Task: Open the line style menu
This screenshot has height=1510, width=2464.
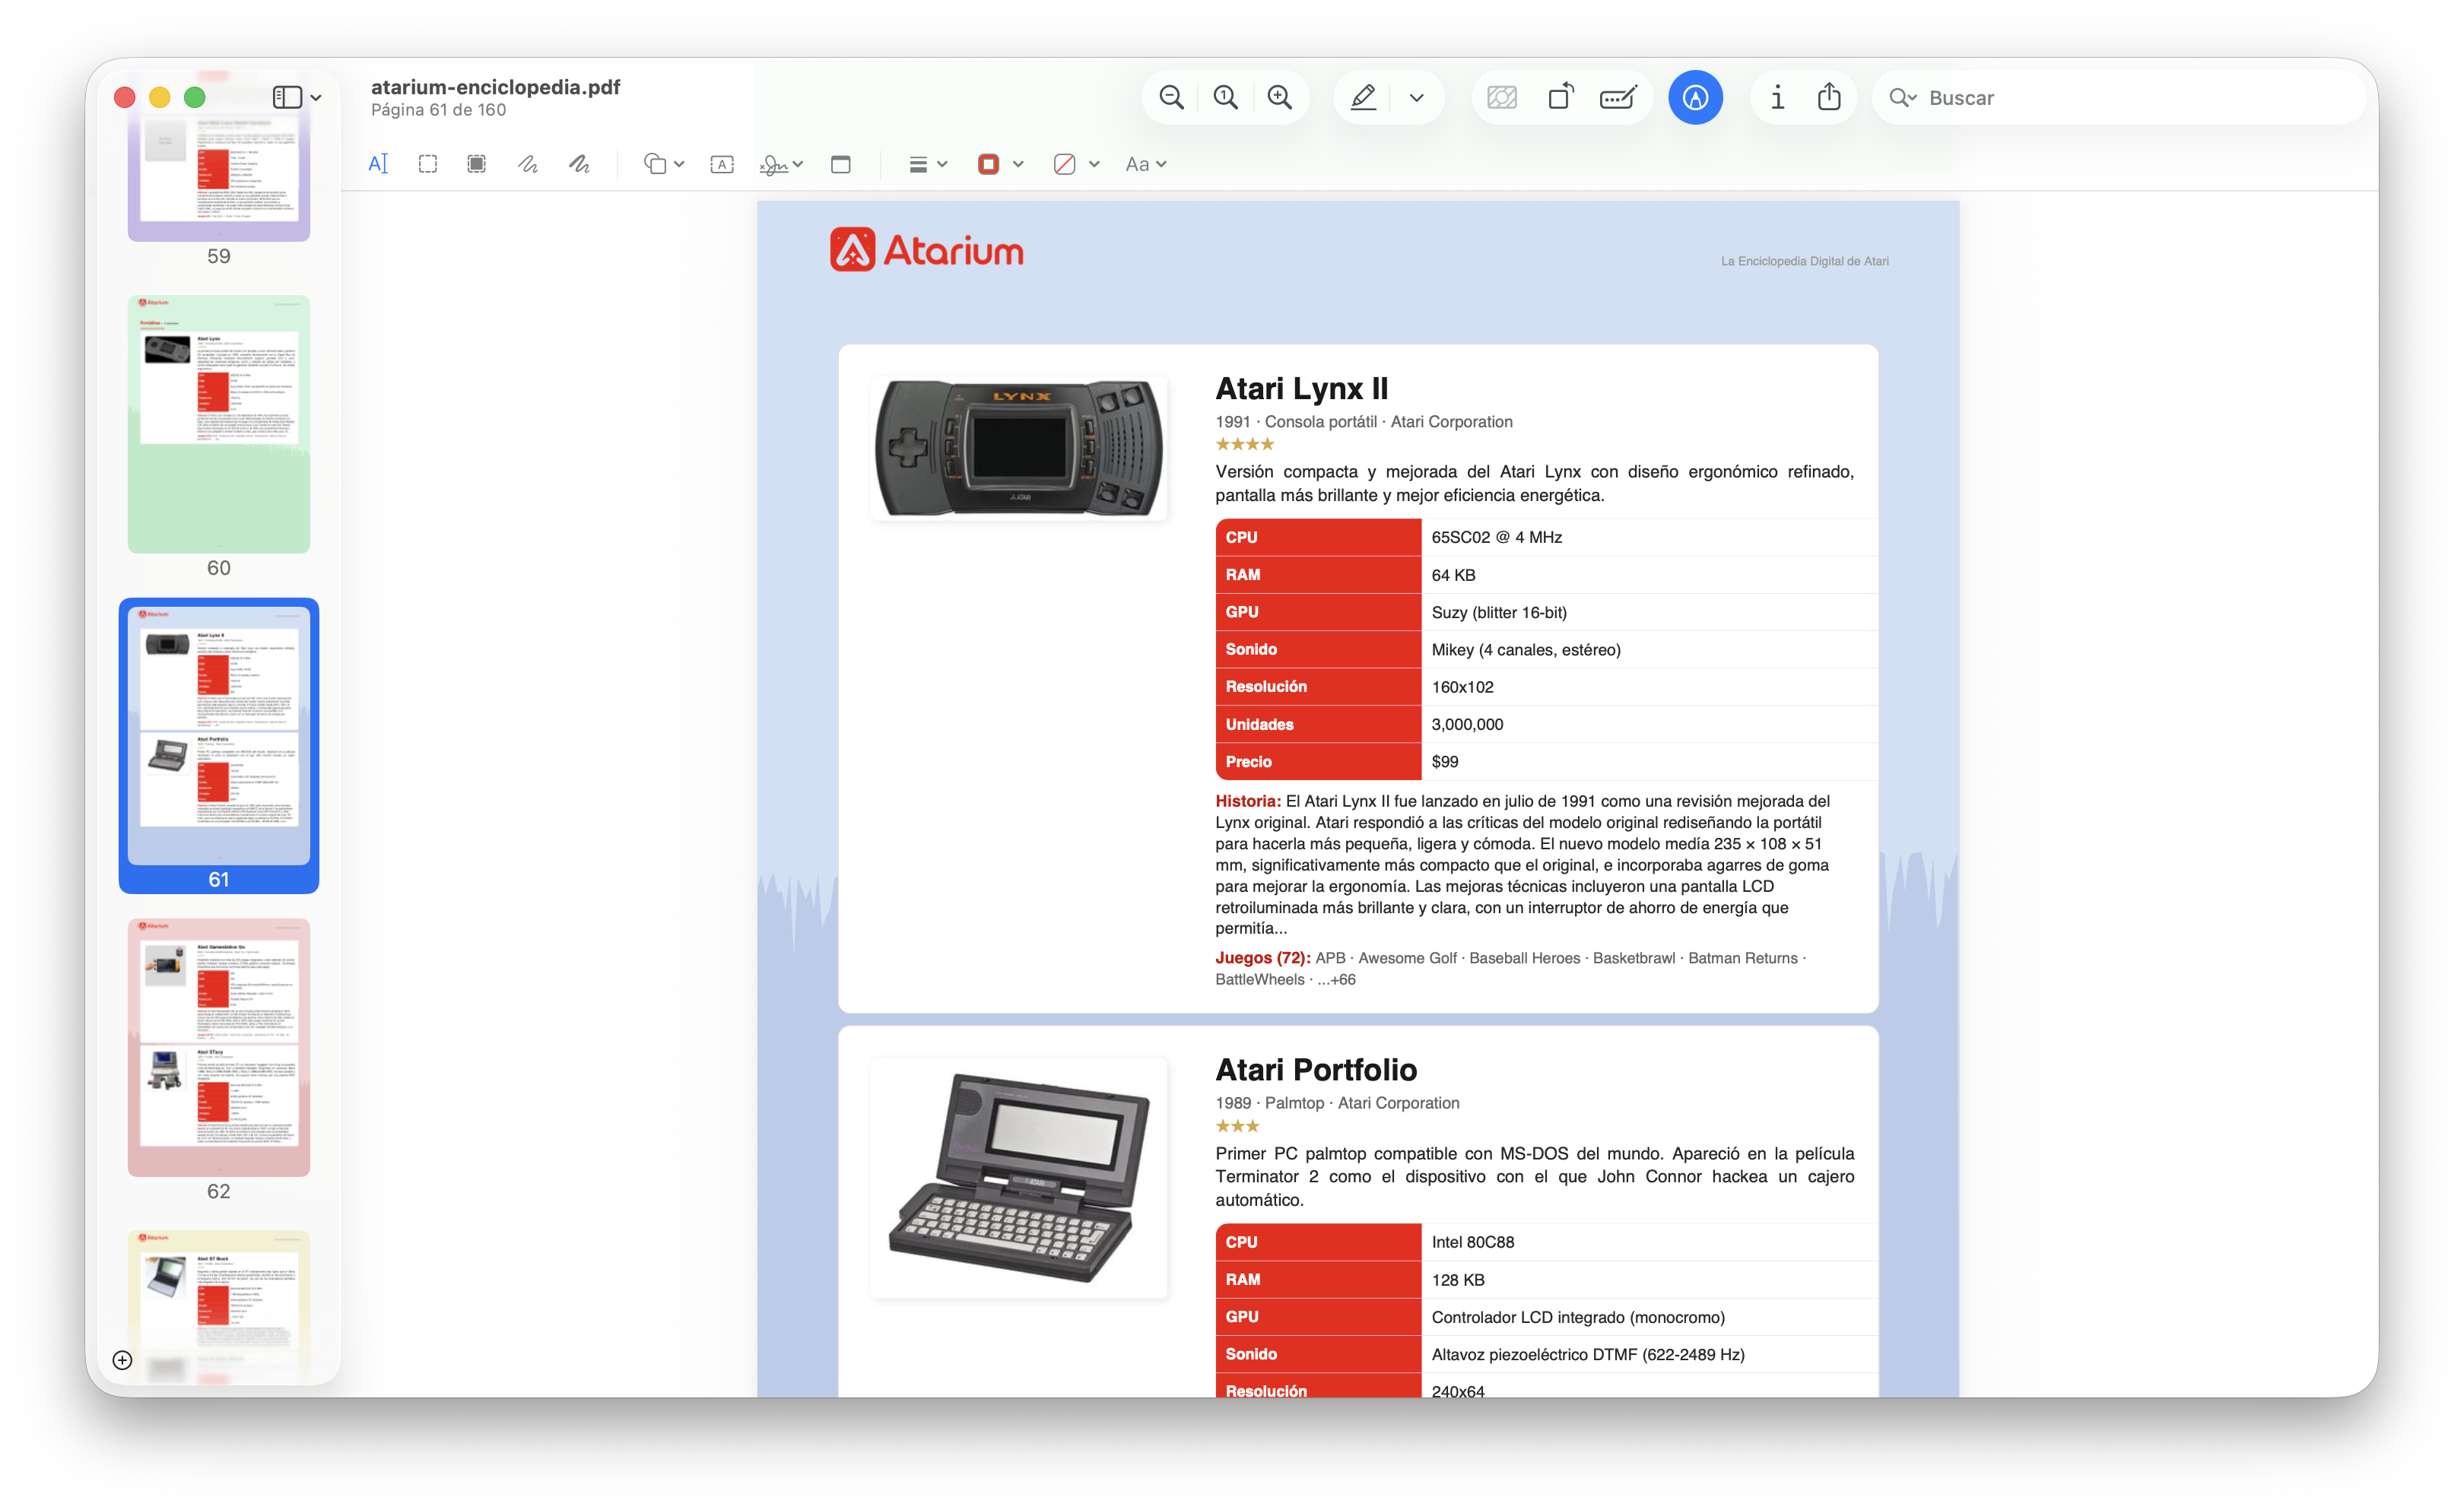Action: 927,164
